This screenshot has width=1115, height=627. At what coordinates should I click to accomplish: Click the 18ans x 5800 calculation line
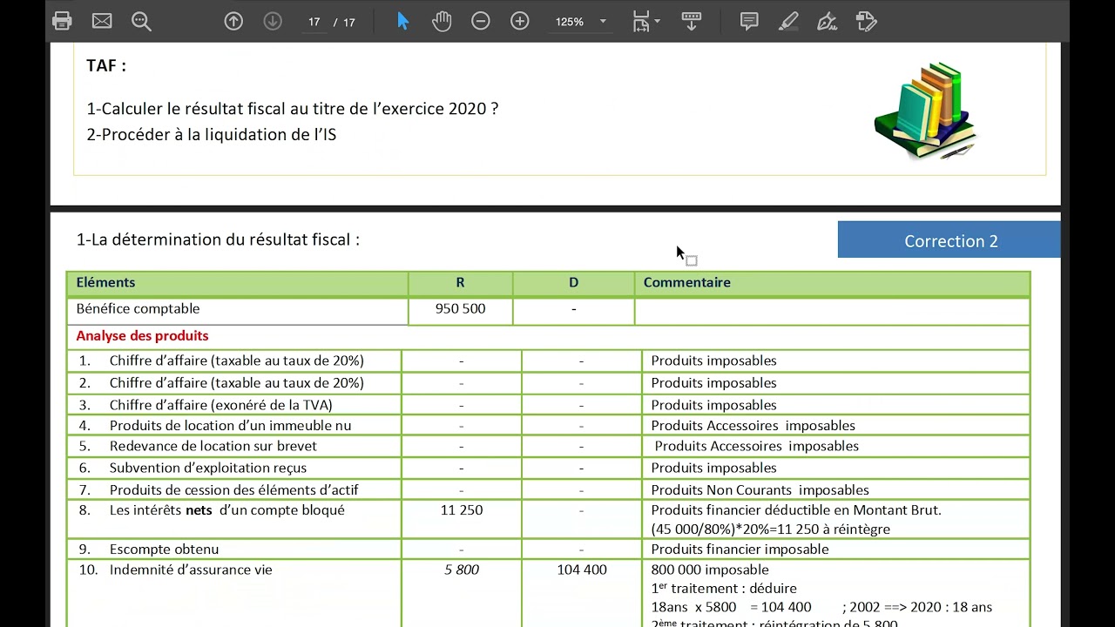[x=821, y=607]
